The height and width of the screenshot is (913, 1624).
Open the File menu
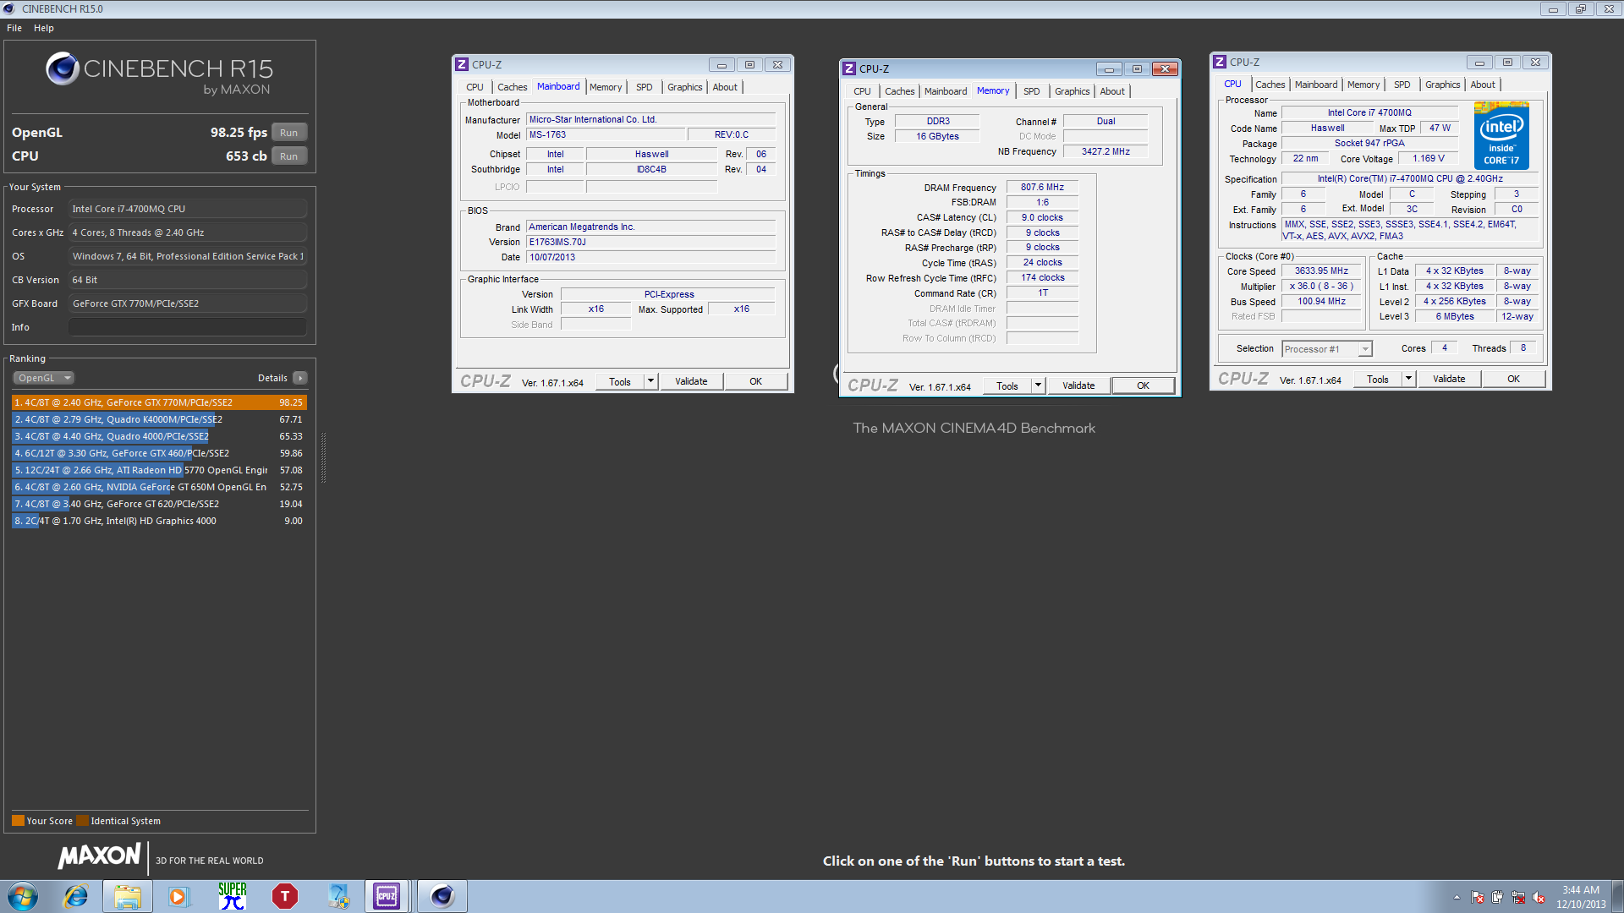[x=14, y=28]
